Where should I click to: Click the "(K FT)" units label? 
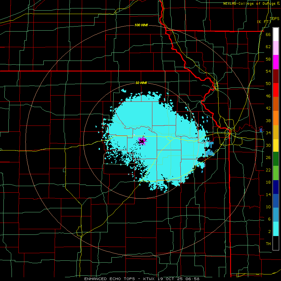[x=264, y=22]
